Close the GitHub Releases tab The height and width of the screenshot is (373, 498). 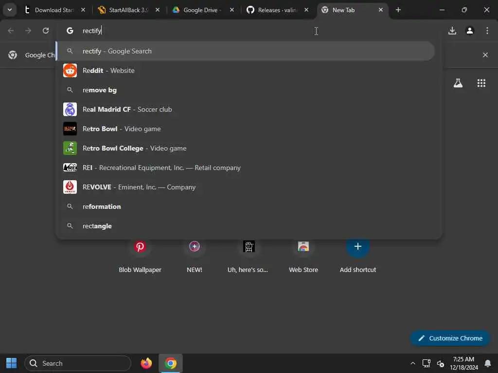(306, 10)
